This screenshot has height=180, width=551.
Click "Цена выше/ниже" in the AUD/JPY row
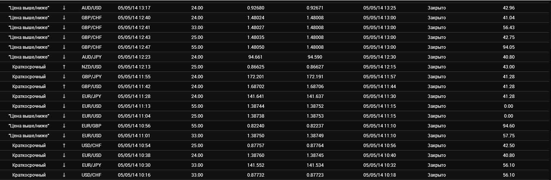pos(29,57)
